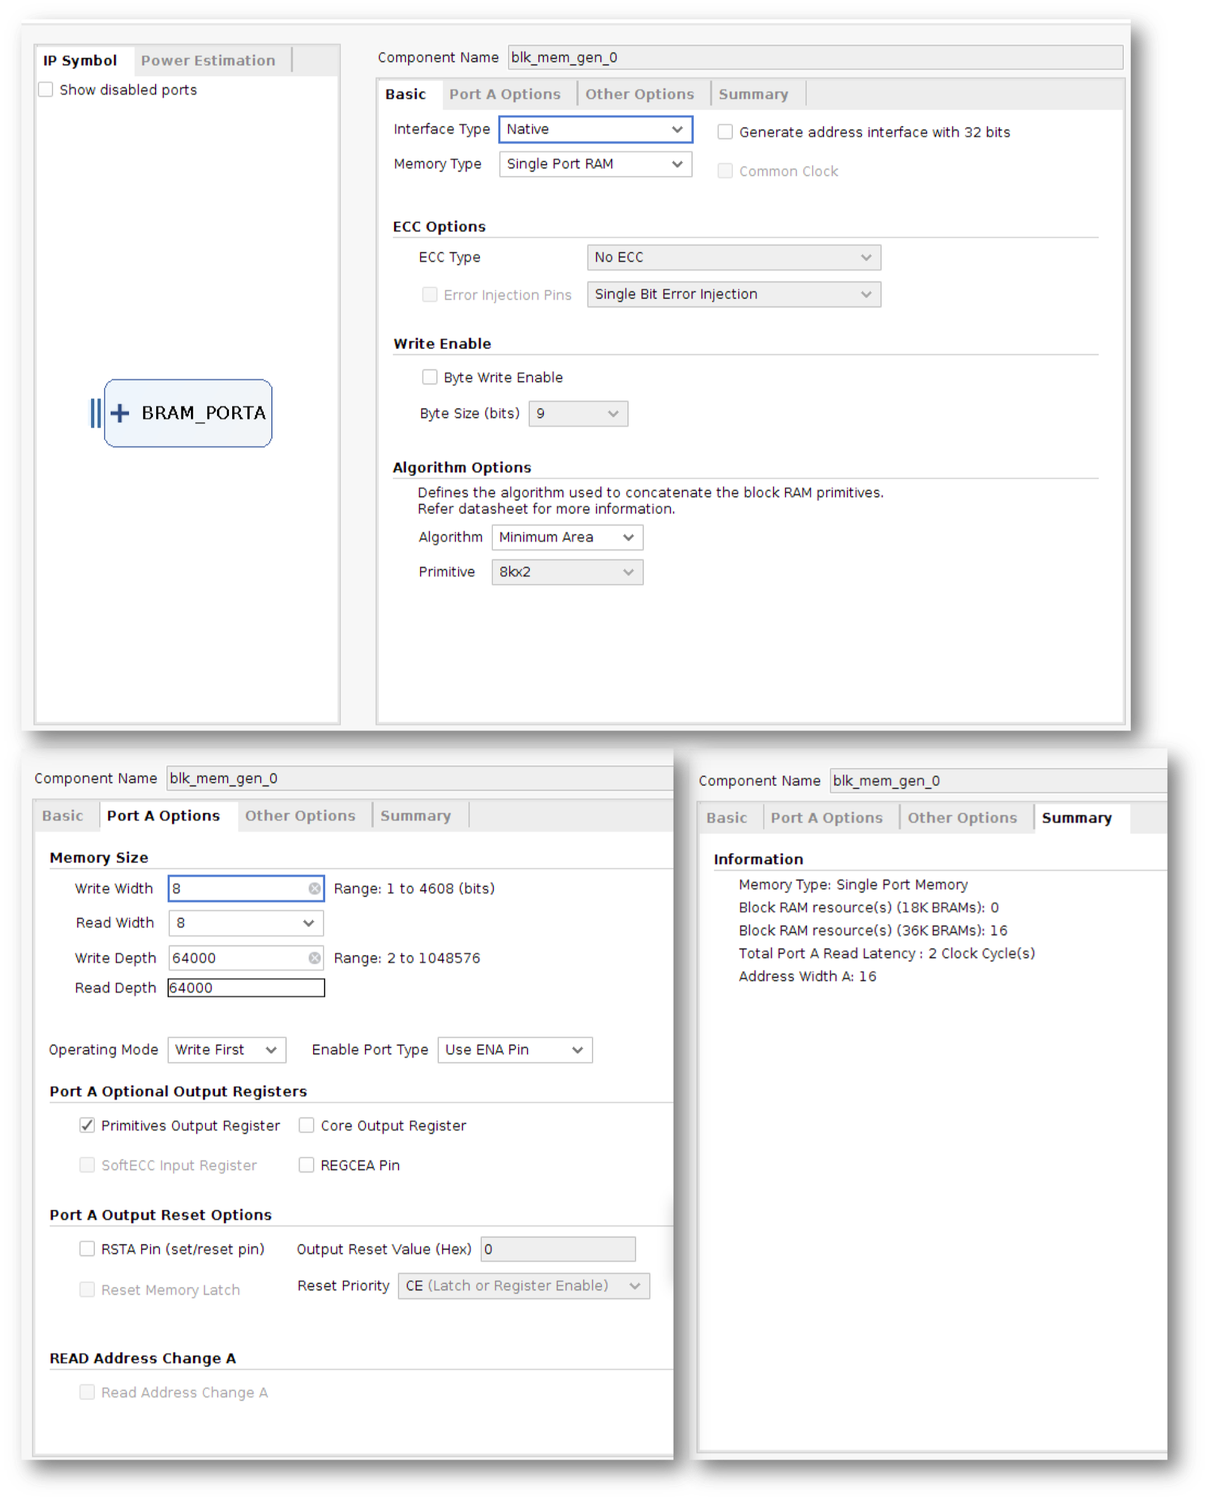Switch to the Power Estimation tab
Viewport: 1208px width, 1500px height.
click(x=208, y=61)
